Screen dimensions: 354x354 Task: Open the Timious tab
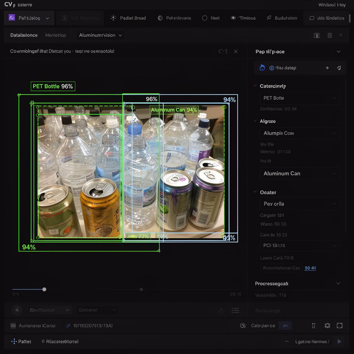pyautogui.click(x=243, y=18)
